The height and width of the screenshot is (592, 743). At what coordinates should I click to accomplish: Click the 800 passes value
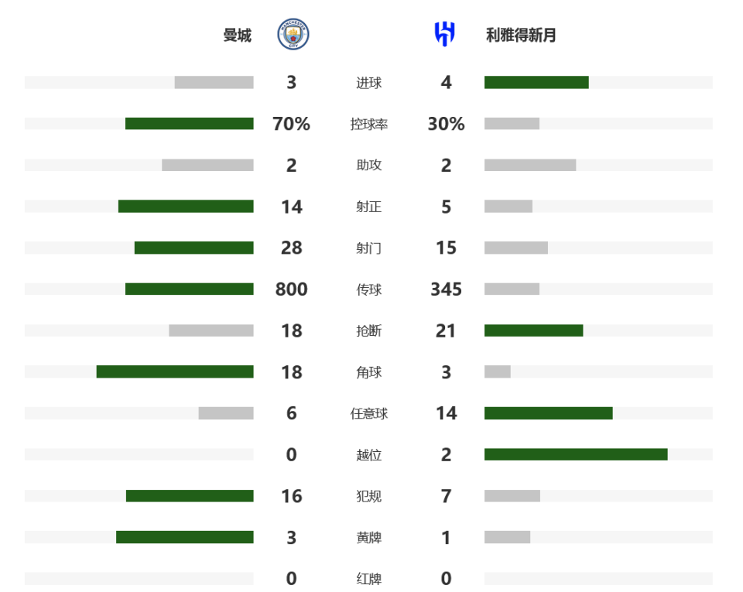[292, 289]
